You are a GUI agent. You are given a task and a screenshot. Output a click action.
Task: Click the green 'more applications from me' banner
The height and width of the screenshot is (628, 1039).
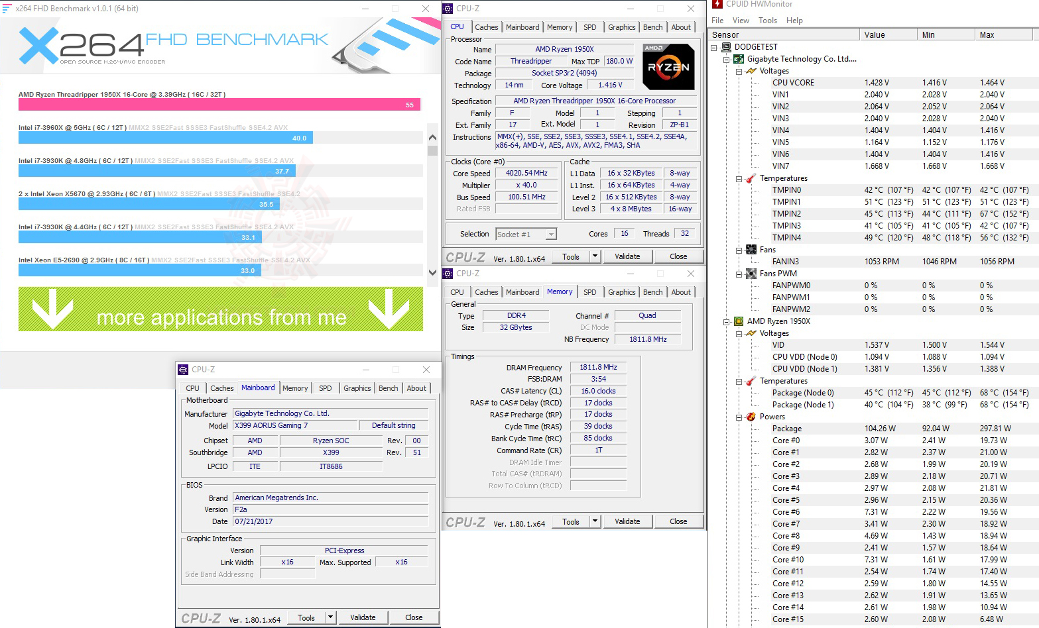[x=221, y=309]
